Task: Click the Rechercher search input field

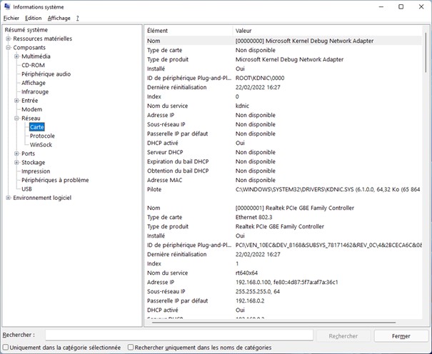Action: pos(179,335)
